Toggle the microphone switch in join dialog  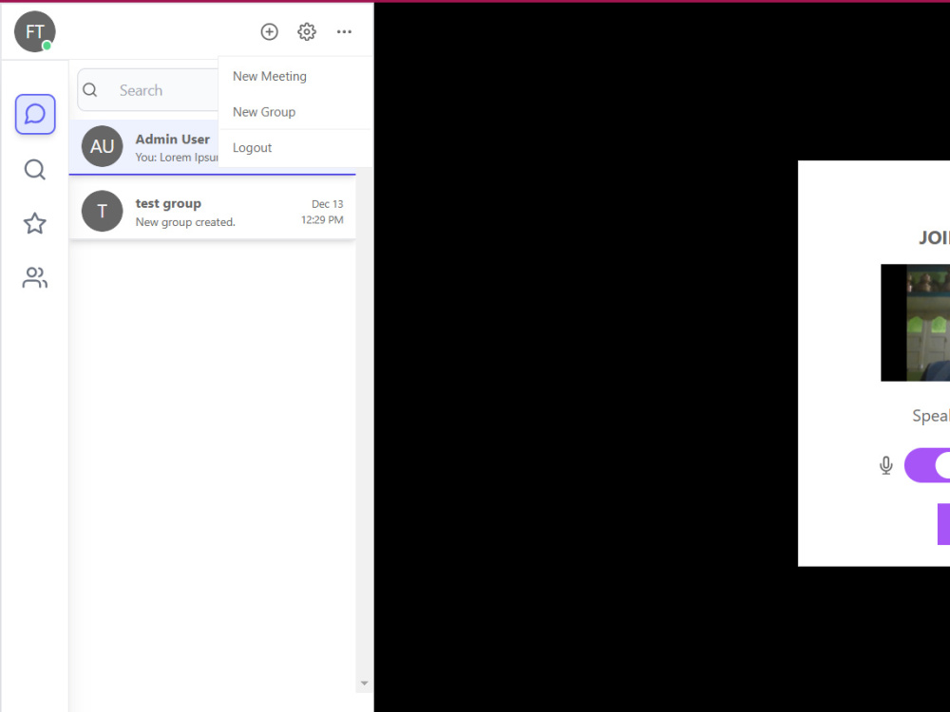click(x=927, y=465)
